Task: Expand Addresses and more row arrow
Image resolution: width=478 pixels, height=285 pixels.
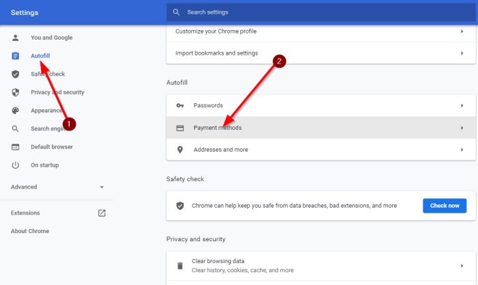Action: tap(462, 150)
